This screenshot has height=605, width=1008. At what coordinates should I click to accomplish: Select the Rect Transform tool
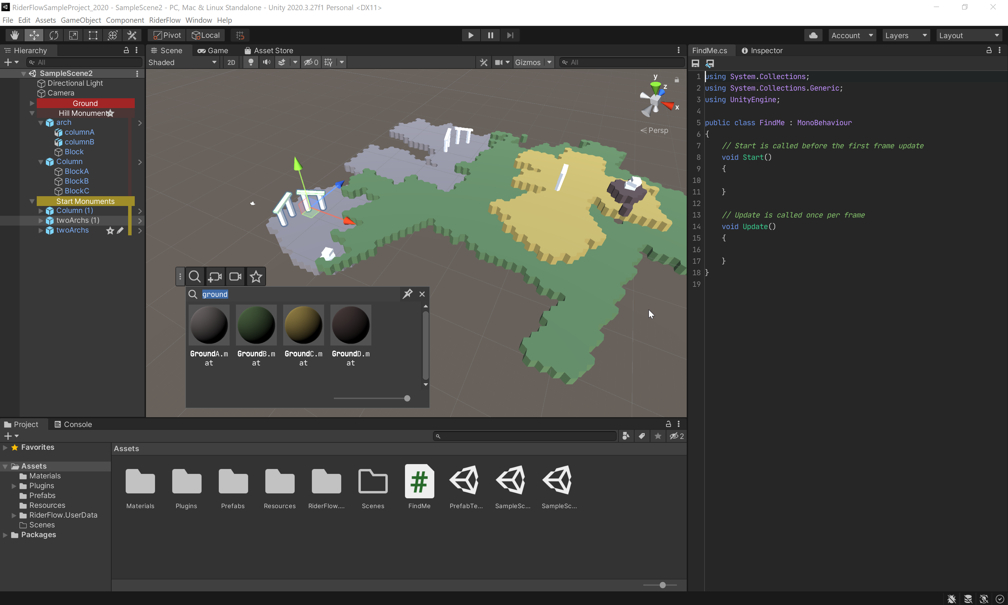(93, 35)
